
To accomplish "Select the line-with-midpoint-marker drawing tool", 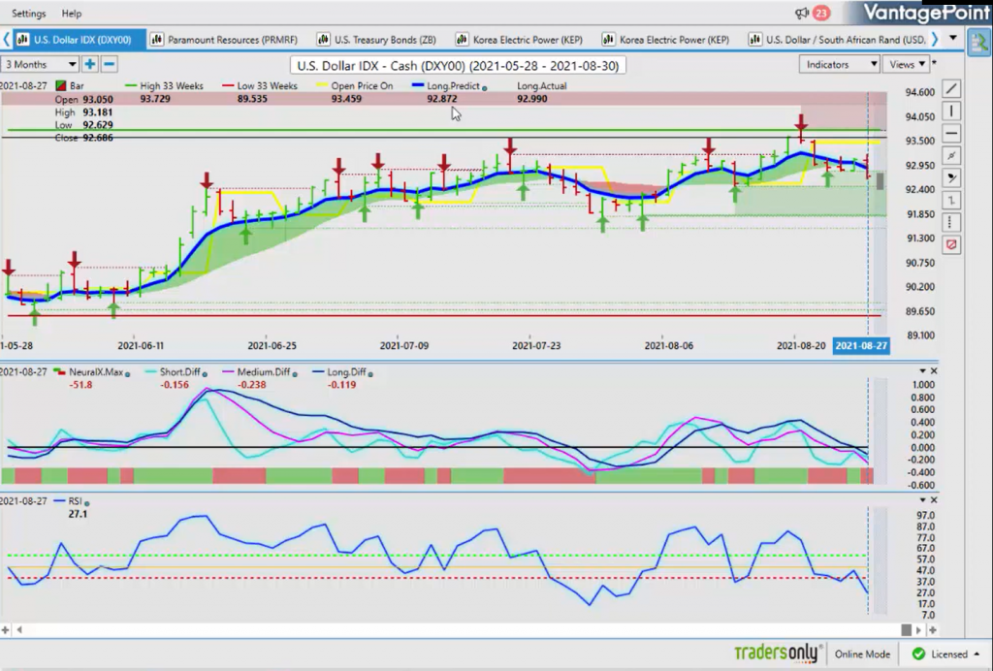I will coord(951,156).
